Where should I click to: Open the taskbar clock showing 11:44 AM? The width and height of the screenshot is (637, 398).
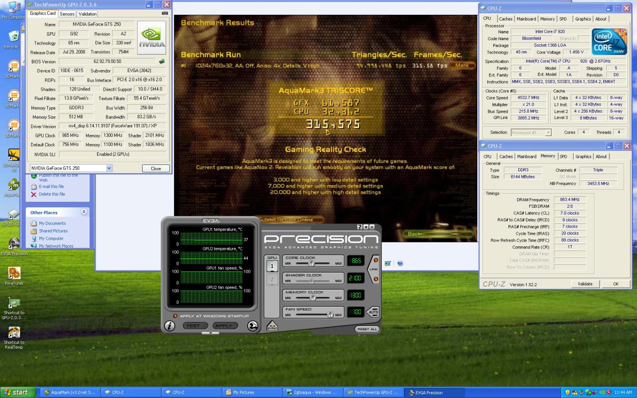tap(623, 392)
